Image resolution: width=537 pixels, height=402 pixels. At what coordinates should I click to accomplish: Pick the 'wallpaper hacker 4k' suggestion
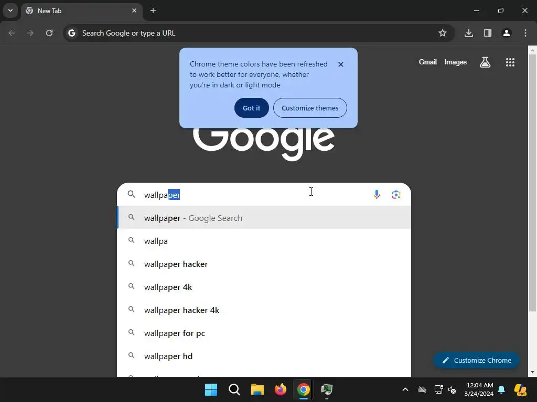pyautogui.click(x=264, y=310)
